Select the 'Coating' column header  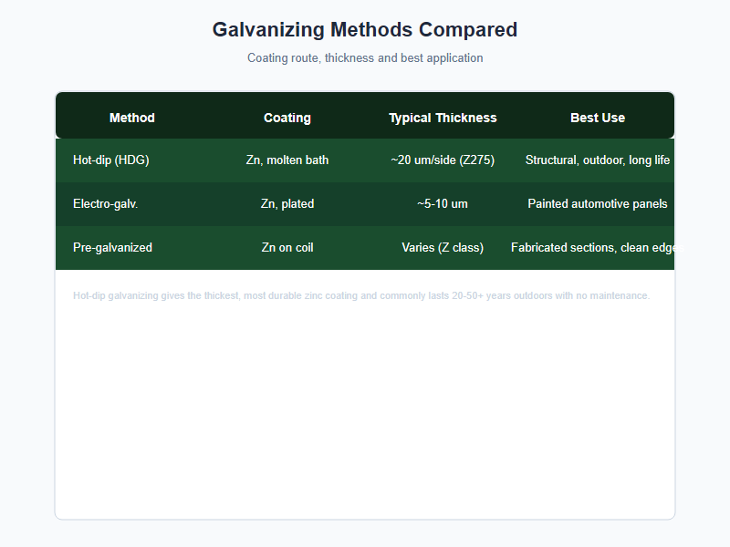[x=287, y=118]
